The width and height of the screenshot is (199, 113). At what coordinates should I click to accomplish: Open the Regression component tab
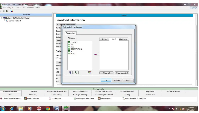150,91
